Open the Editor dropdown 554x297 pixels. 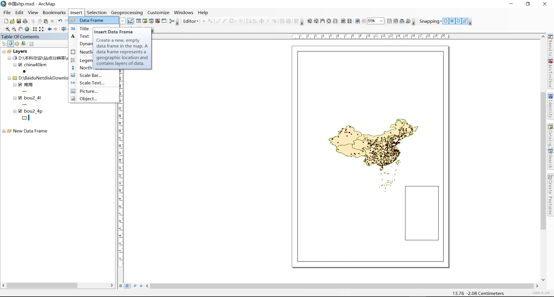coord(191,21)
